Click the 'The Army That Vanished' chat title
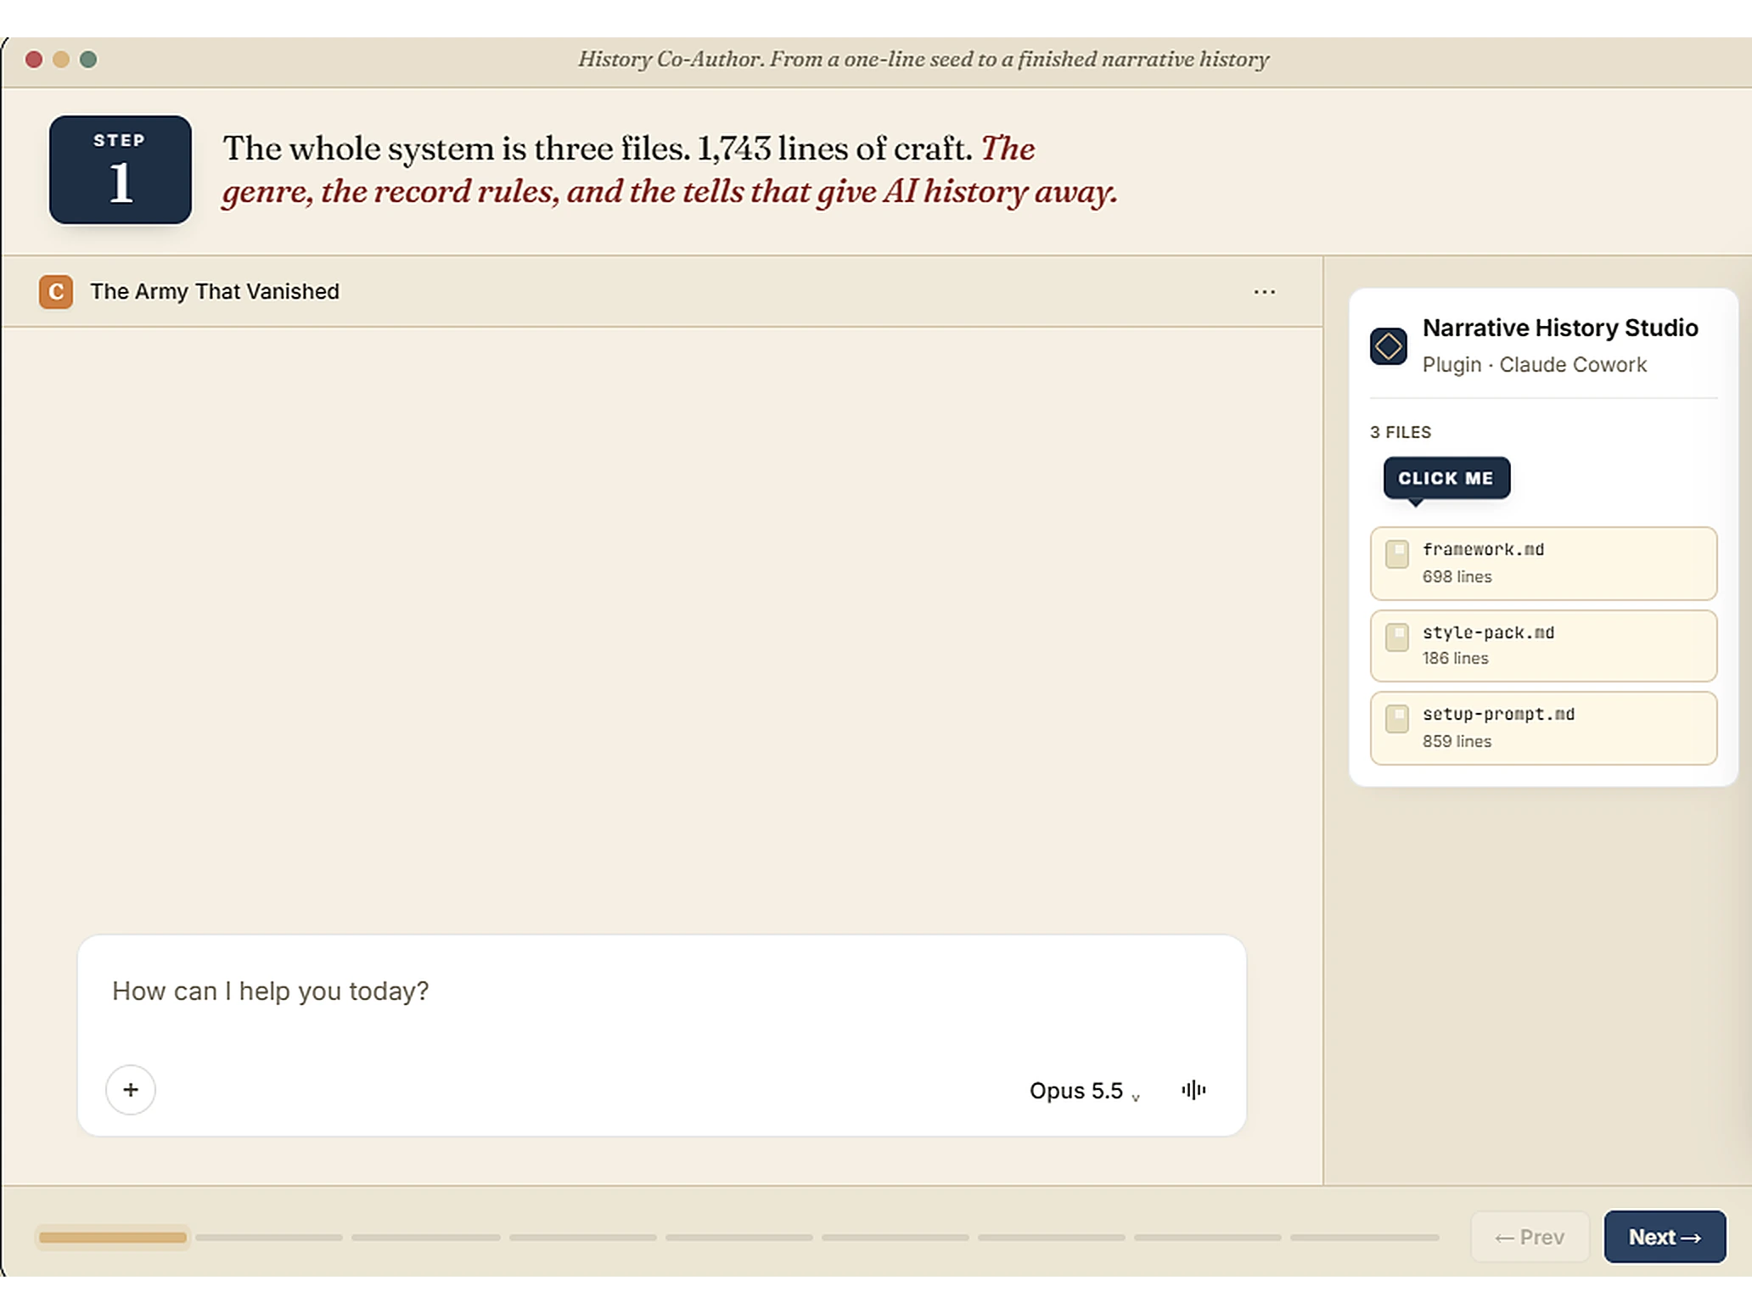Screen dimensions: 1752x1314 (215, 291)
